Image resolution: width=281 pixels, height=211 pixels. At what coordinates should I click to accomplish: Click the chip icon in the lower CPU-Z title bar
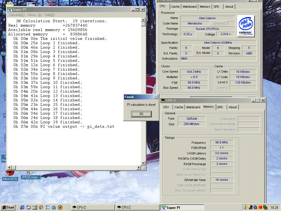163,101
